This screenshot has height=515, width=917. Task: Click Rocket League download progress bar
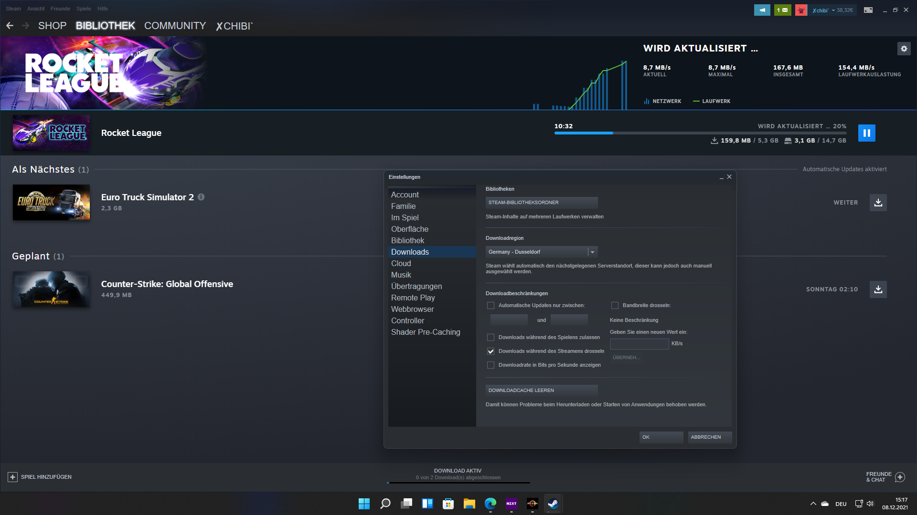(700, 133)
